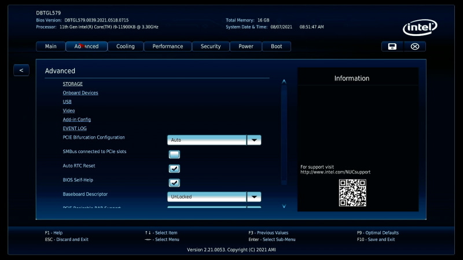
Task: Click the Processor i9-11900KB description
Action: pyautogui.click(x=109, y=27)
